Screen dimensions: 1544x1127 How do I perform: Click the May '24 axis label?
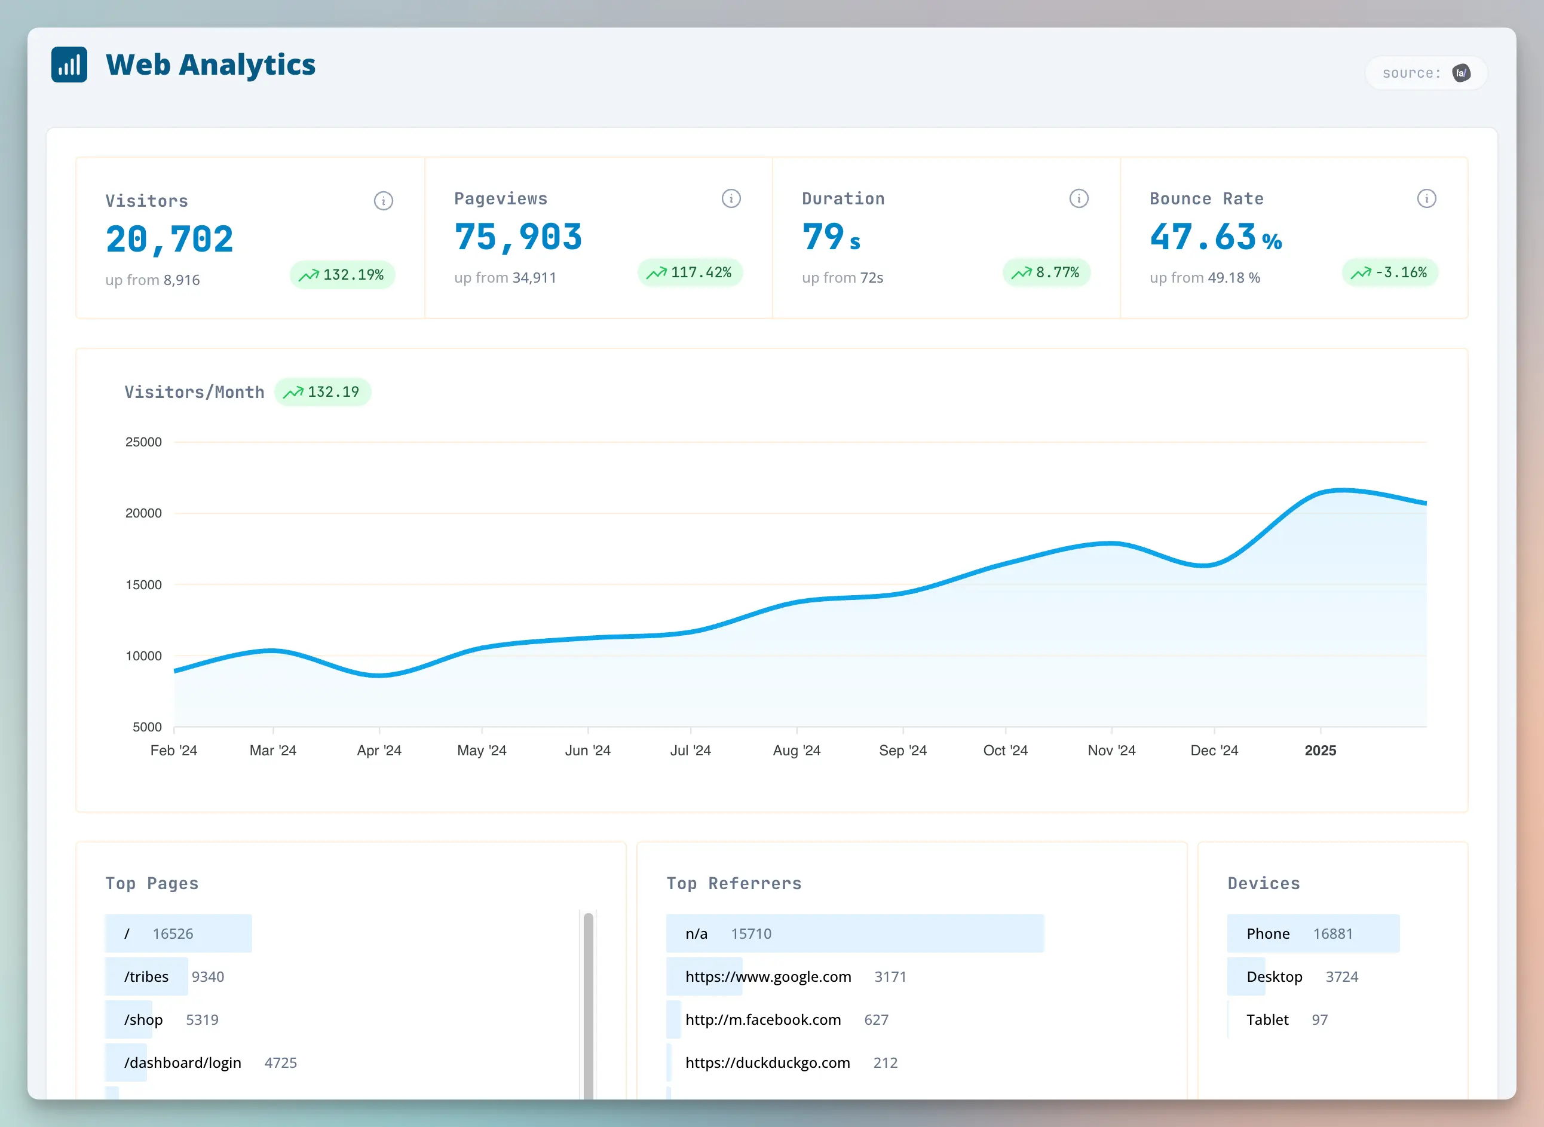[482, 751]
